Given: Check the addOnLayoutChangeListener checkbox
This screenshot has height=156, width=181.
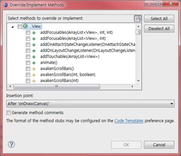Looking at the screenshot, I should (28, 51).
